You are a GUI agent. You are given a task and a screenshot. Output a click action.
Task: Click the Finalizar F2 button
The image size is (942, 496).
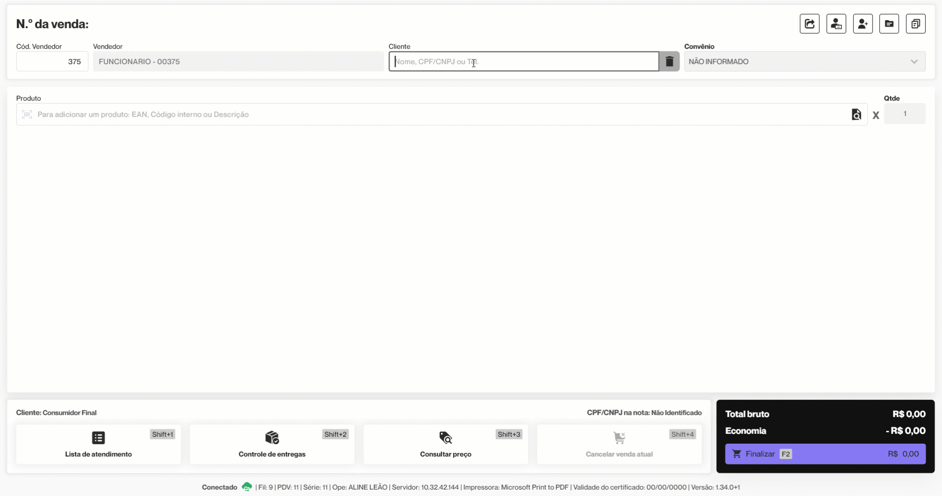pyautogui.click(x=826, y=454)
